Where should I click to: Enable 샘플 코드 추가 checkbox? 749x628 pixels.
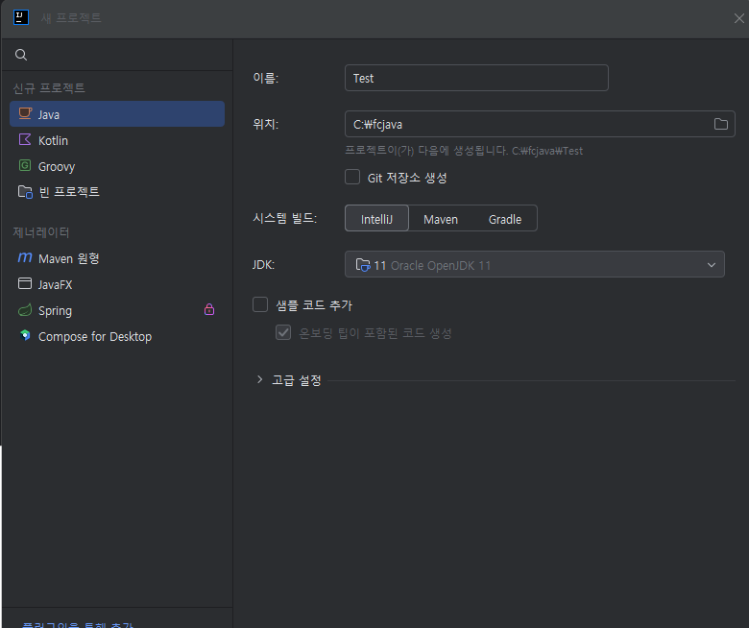pos(260,304)
